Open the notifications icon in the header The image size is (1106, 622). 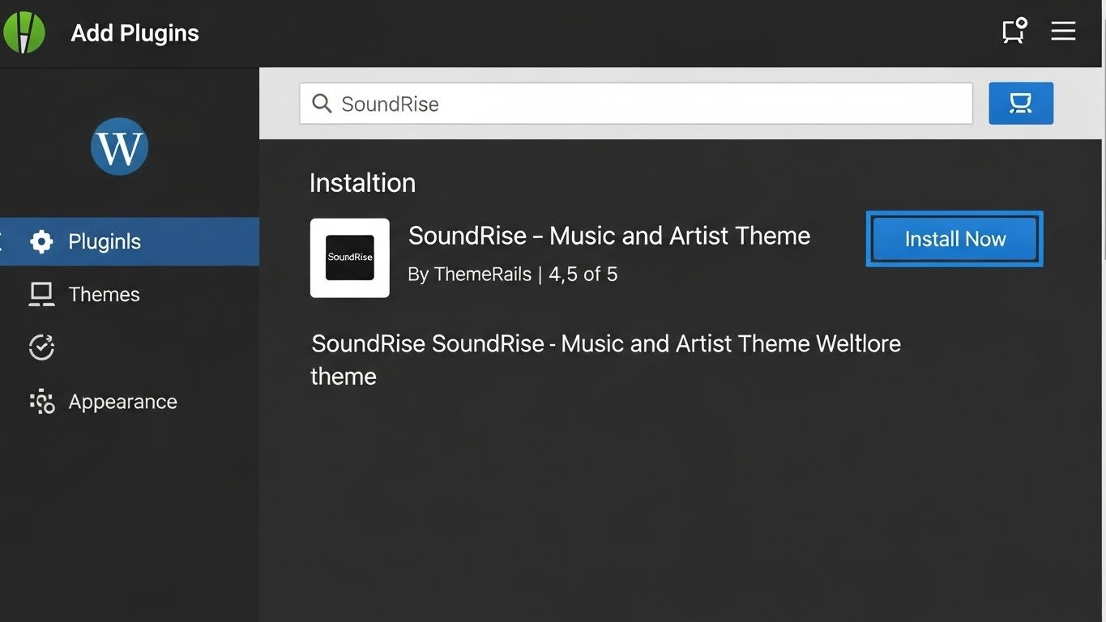(x=1014, y=31)
